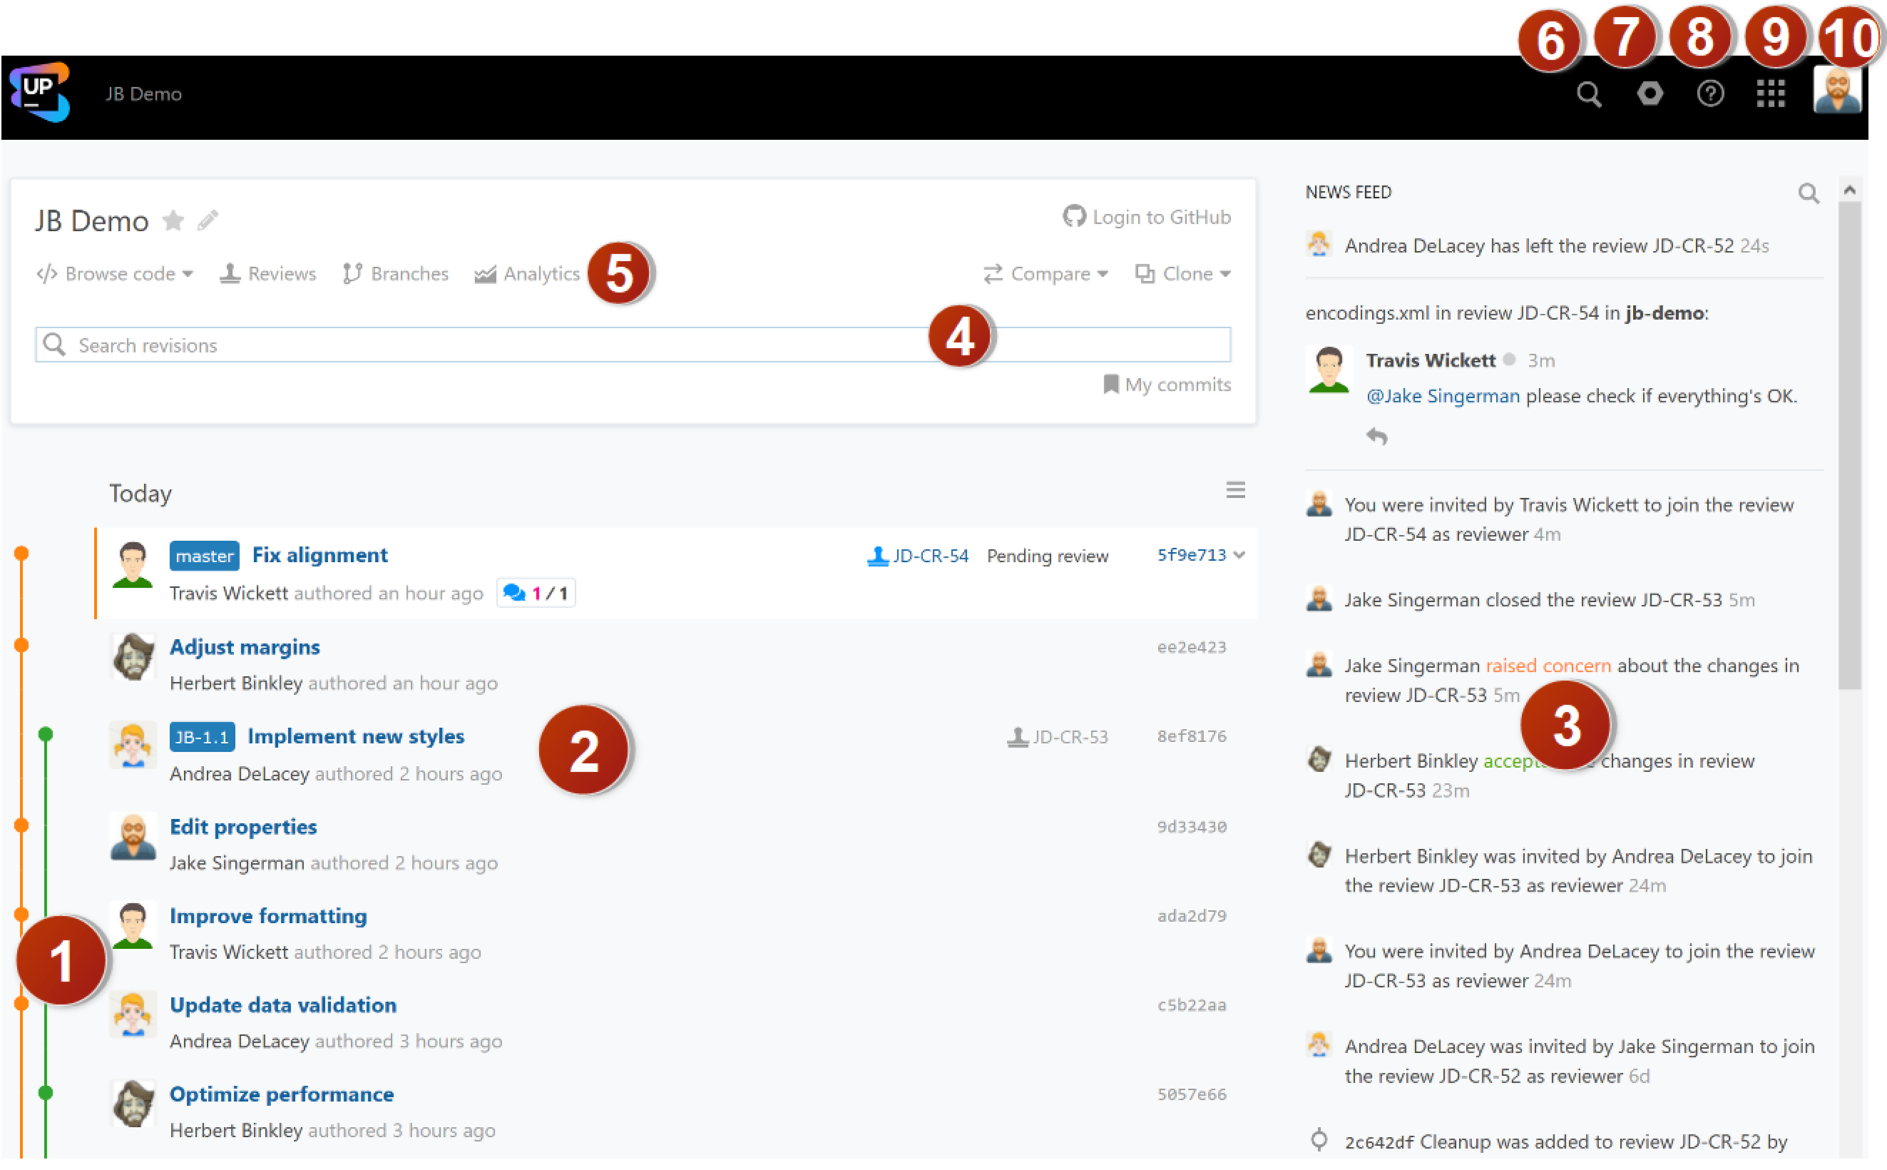This screenshot has height=1170, width=1887.
Task: Open the revisions list options hamburger menu
Action: click(x=1235, y=491)
